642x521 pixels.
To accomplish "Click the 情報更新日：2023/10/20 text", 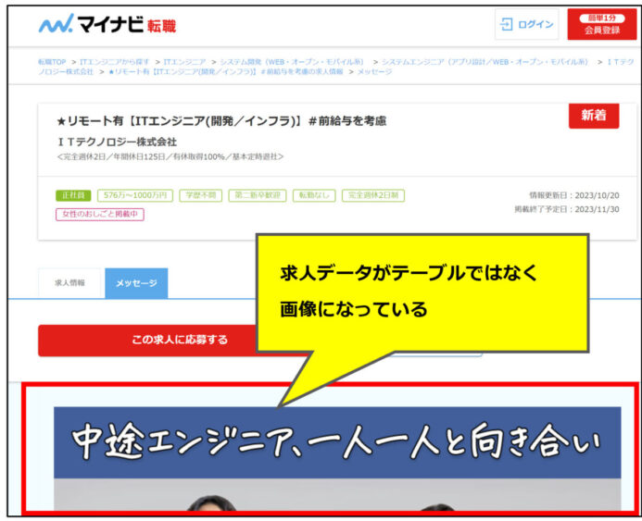I will coord(574,195).
